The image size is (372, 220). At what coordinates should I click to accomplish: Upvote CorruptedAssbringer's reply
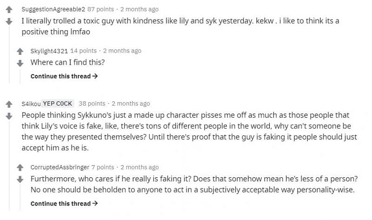(x=20, y=167)
